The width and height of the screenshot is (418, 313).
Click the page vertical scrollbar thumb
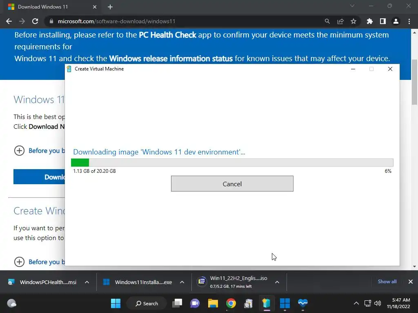tap(415, 82)
